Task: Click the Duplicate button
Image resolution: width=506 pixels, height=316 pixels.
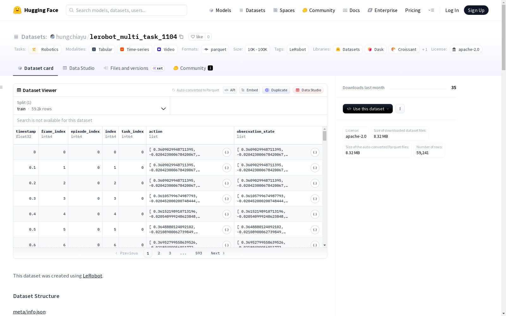Action: coord(276,90)
